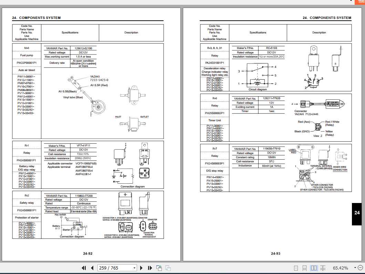Click the Red (Acc) wire label
The image size is (365, 274).
(x=304, y=122)
